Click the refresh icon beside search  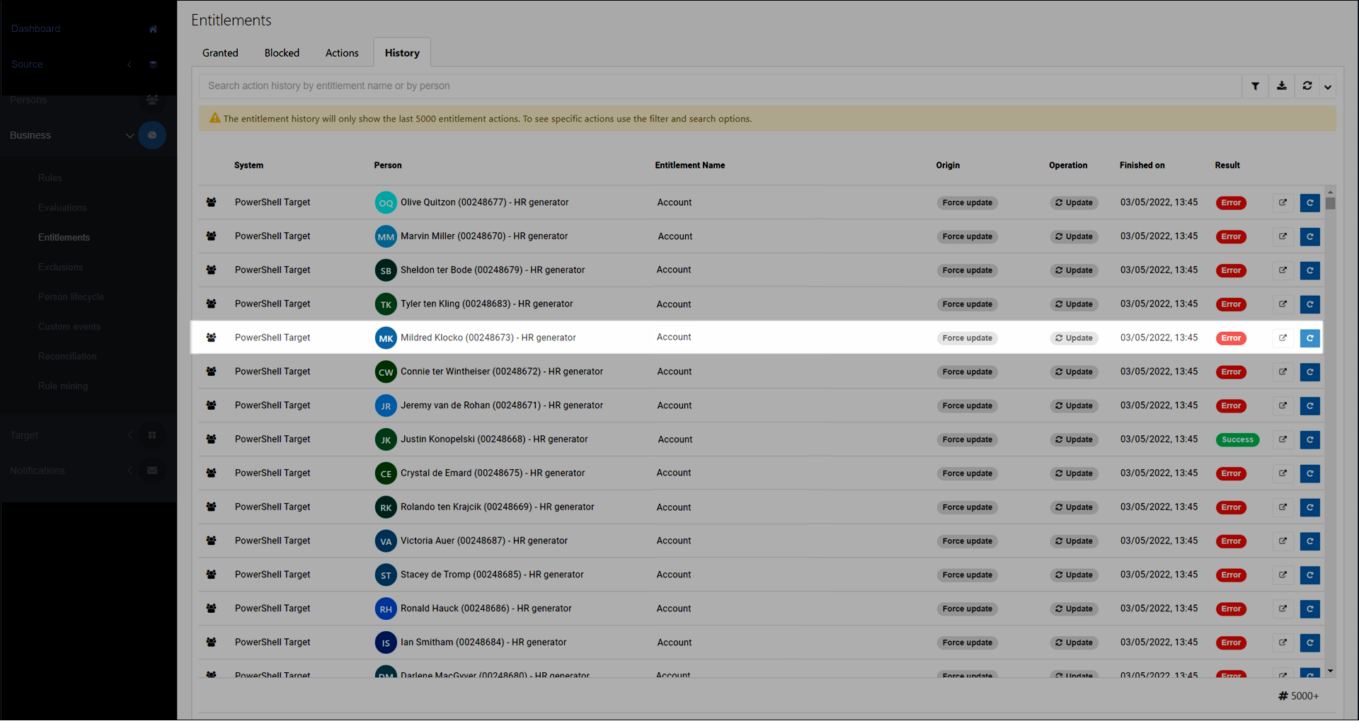click(1307, 86)
